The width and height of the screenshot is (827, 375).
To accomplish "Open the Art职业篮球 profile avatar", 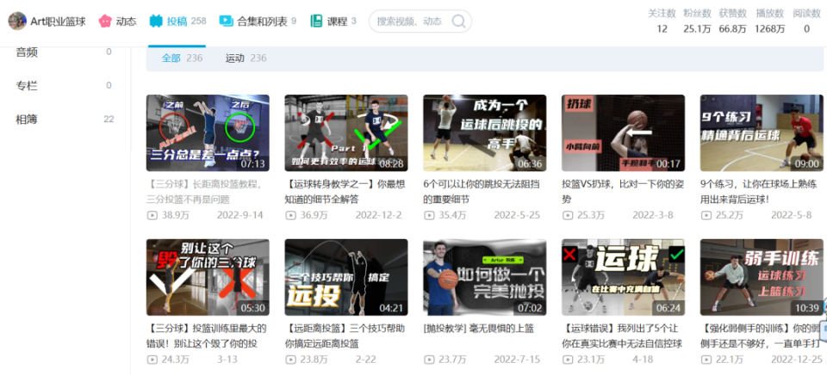I will tap(17, 21).
